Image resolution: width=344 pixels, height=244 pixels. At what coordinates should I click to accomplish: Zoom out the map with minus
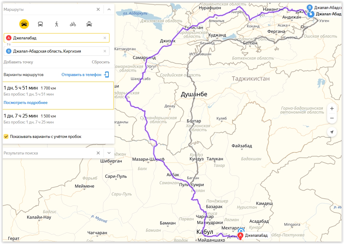click(x=332, y=118)
